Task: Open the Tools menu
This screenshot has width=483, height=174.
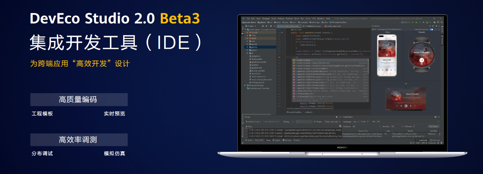Action: pyautogui.click(x=308, y=19)
